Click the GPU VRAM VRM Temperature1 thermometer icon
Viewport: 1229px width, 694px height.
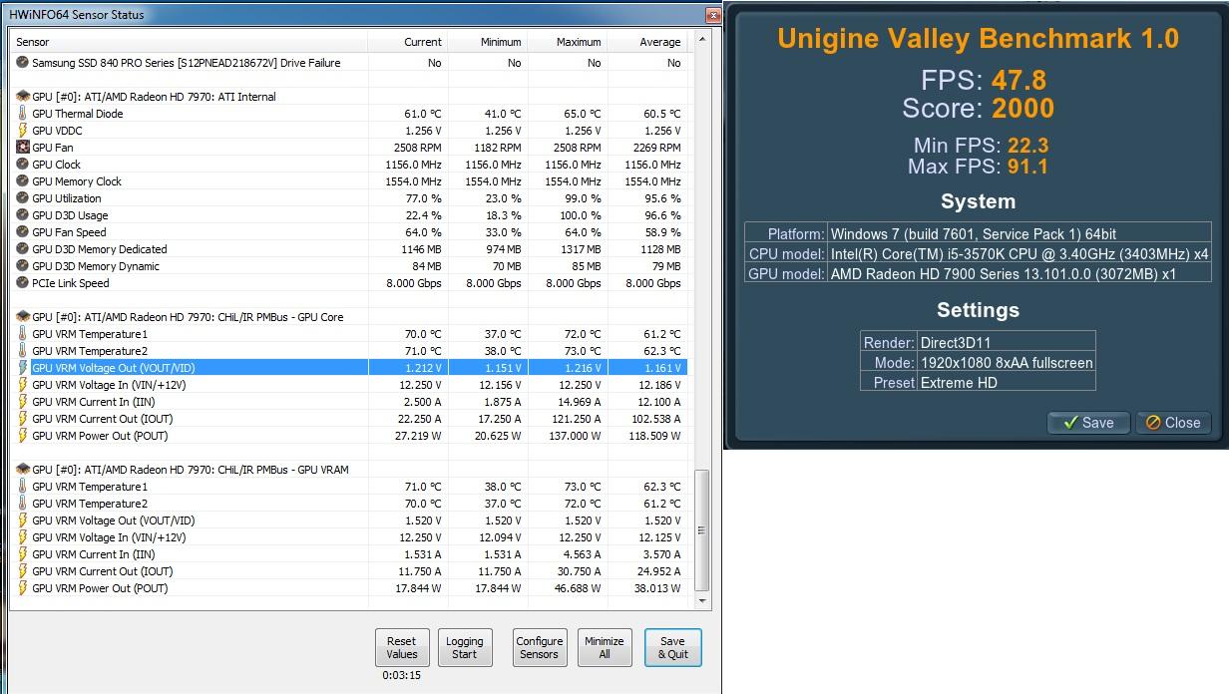coord(23,487)
